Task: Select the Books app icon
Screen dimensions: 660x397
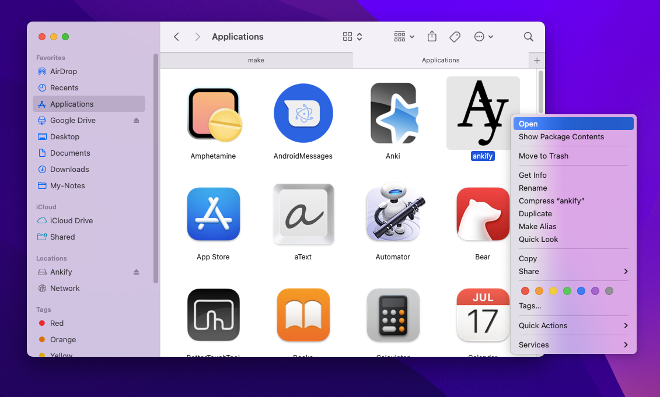Action: coord(303,315)
